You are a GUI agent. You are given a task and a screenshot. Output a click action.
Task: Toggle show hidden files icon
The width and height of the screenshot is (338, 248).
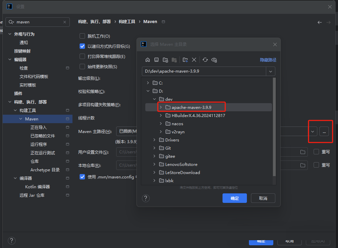[214, 60]
